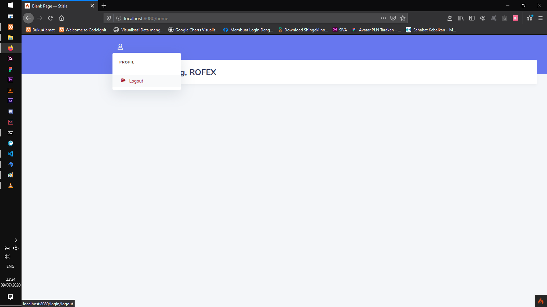
Task: Open Adobe Illustrator from the taskbar
Action: tap(10, 90)
